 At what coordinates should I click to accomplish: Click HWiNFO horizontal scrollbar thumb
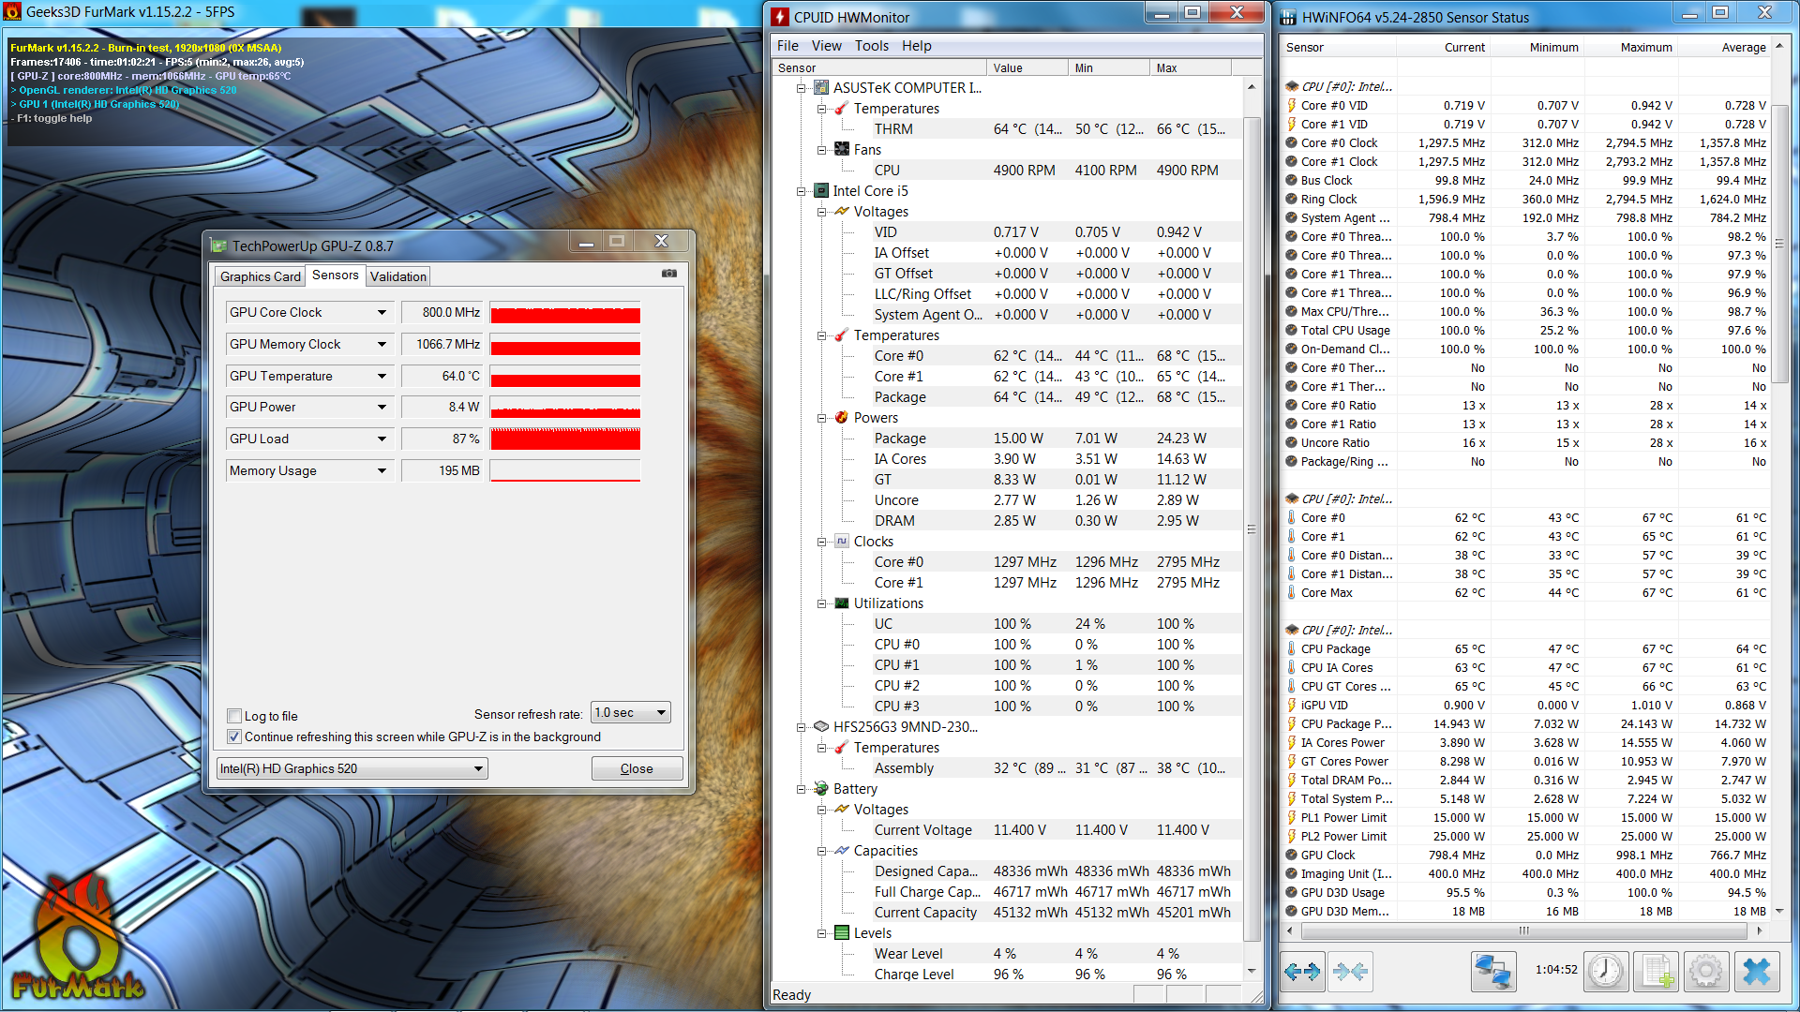(1523, 930)
